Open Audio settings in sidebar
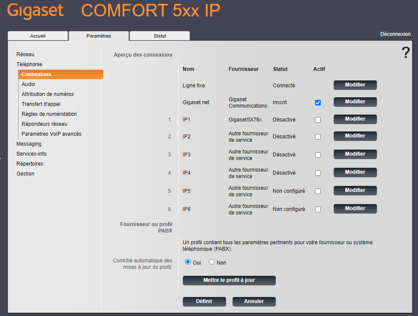 pos(28,84)
